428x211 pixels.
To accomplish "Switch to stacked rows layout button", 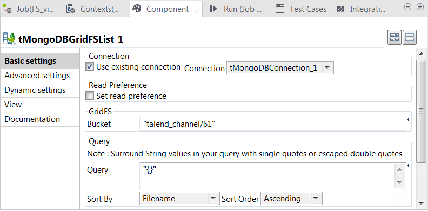I will click(x=410, y=37).
